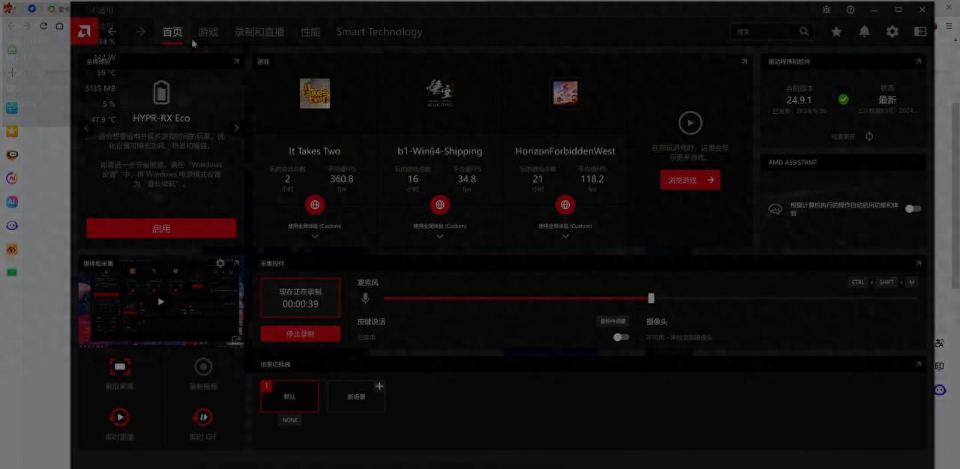Viewport: 960px width, 469px height.
Task: Switch to the 游戏 tab
Action: pyautogui.click(x=208, y=31)
